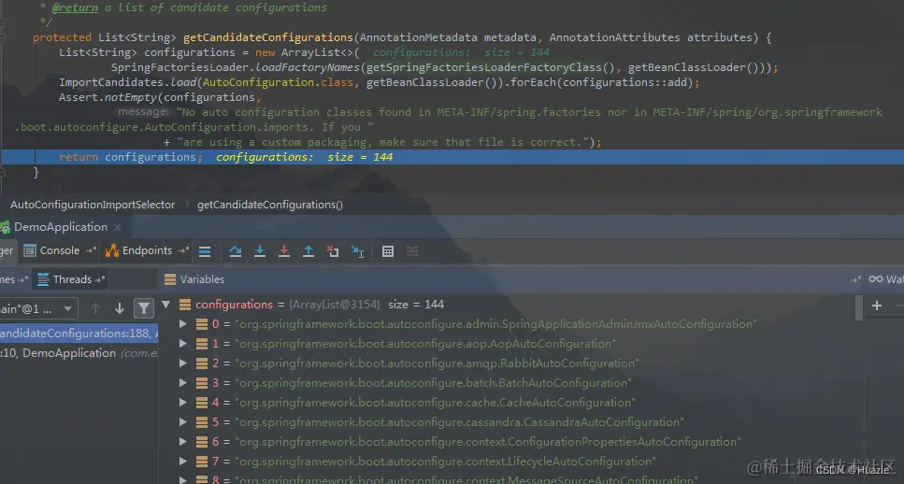Click the Variables panel scrollbar

[859, 307]
